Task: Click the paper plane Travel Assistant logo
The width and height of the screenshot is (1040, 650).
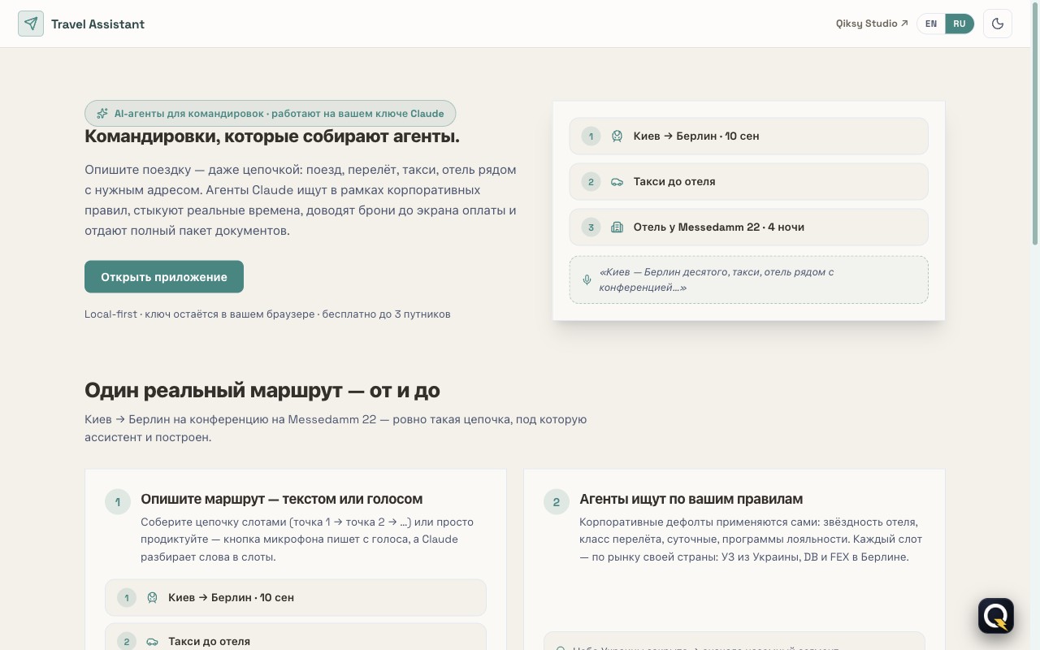Action: pyautogui.click(x=31, y=24)
